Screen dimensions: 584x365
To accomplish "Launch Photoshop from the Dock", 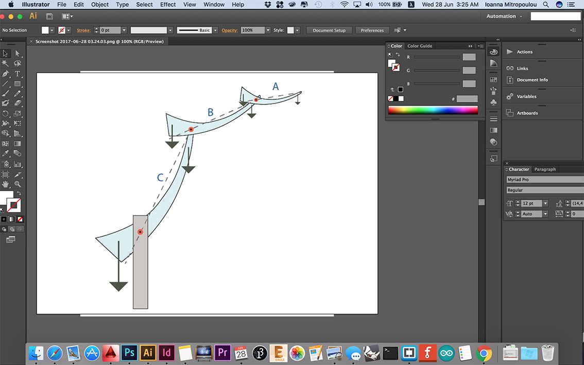I will coord(129,353).
